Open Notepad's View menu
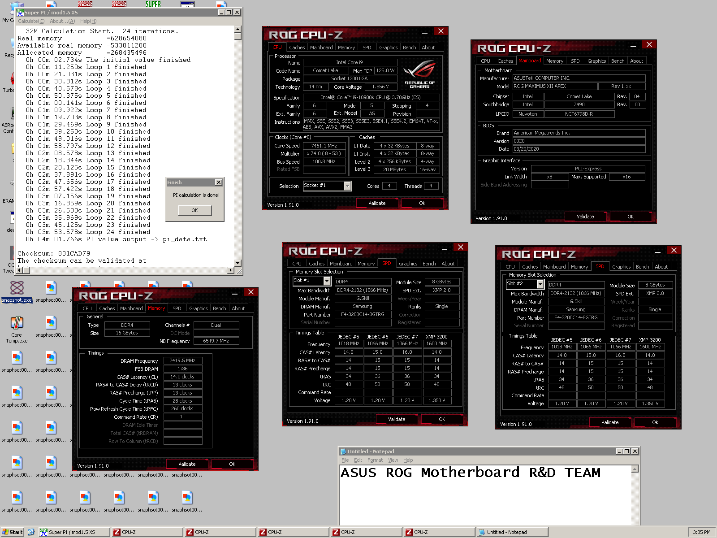 pos(393,460)
